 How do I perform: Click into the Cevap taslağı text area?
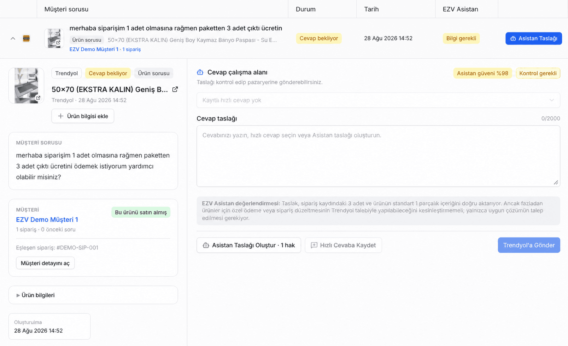pyautogui.click(x=378, y=156)
